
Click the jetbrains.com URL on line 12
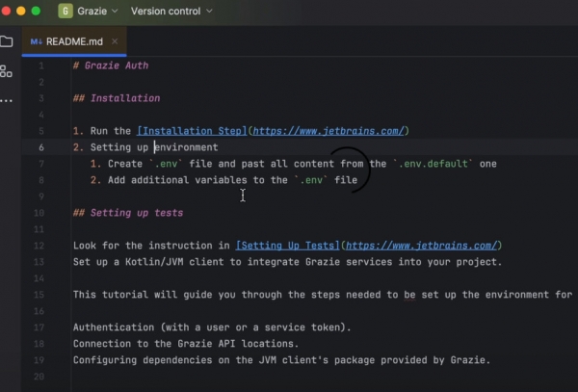[422, 246]
